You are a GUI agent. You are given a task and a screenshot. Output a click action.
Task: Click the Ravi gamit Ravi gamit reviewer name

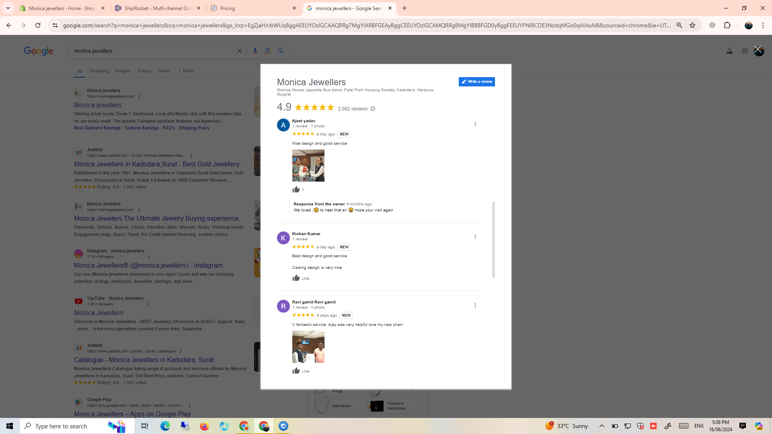(314, 302)
